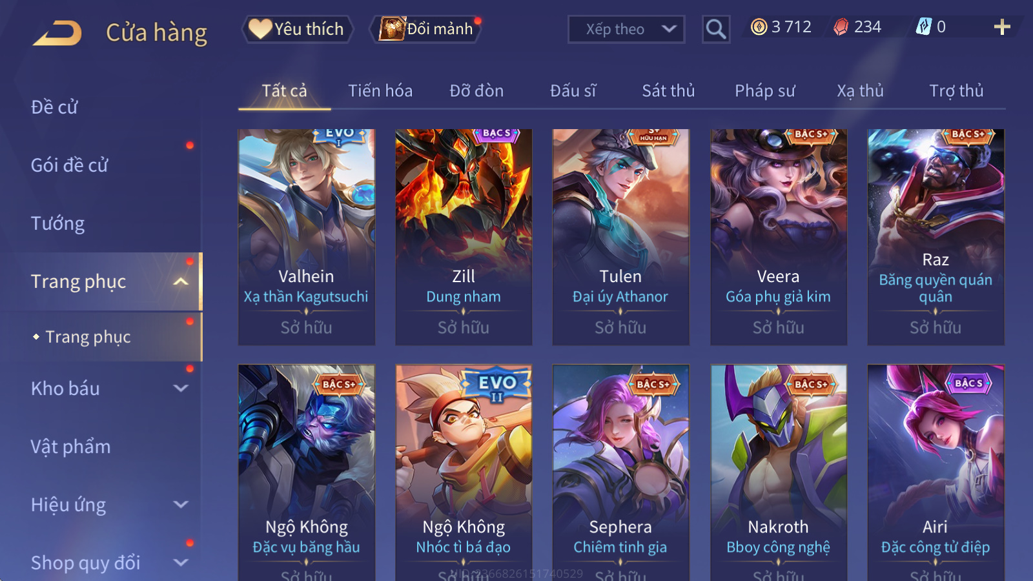The height and width of the screenshot is (581, 1033).
Task: Open the Tướng sidebar entry
Action: (x=58, y=223)
